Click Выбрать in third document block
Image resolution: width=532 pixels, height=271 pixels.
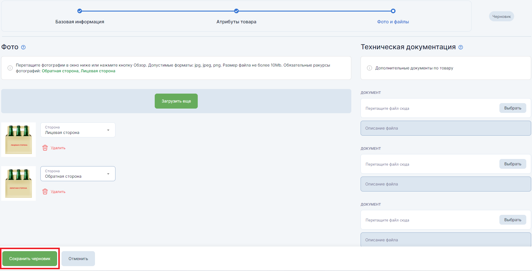(x=513, y=220)
